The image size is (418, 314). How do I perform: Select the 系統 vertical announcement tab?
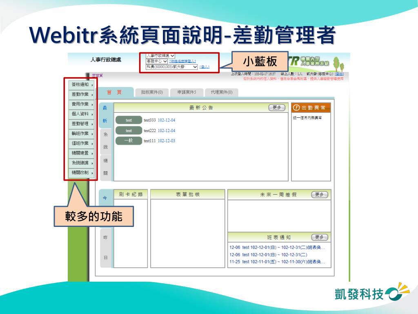(x=106, y=141)
